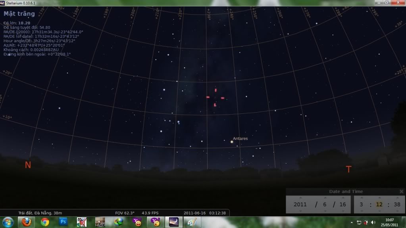Click the year field showing 2011
The image size is (406, 228).
300,205
